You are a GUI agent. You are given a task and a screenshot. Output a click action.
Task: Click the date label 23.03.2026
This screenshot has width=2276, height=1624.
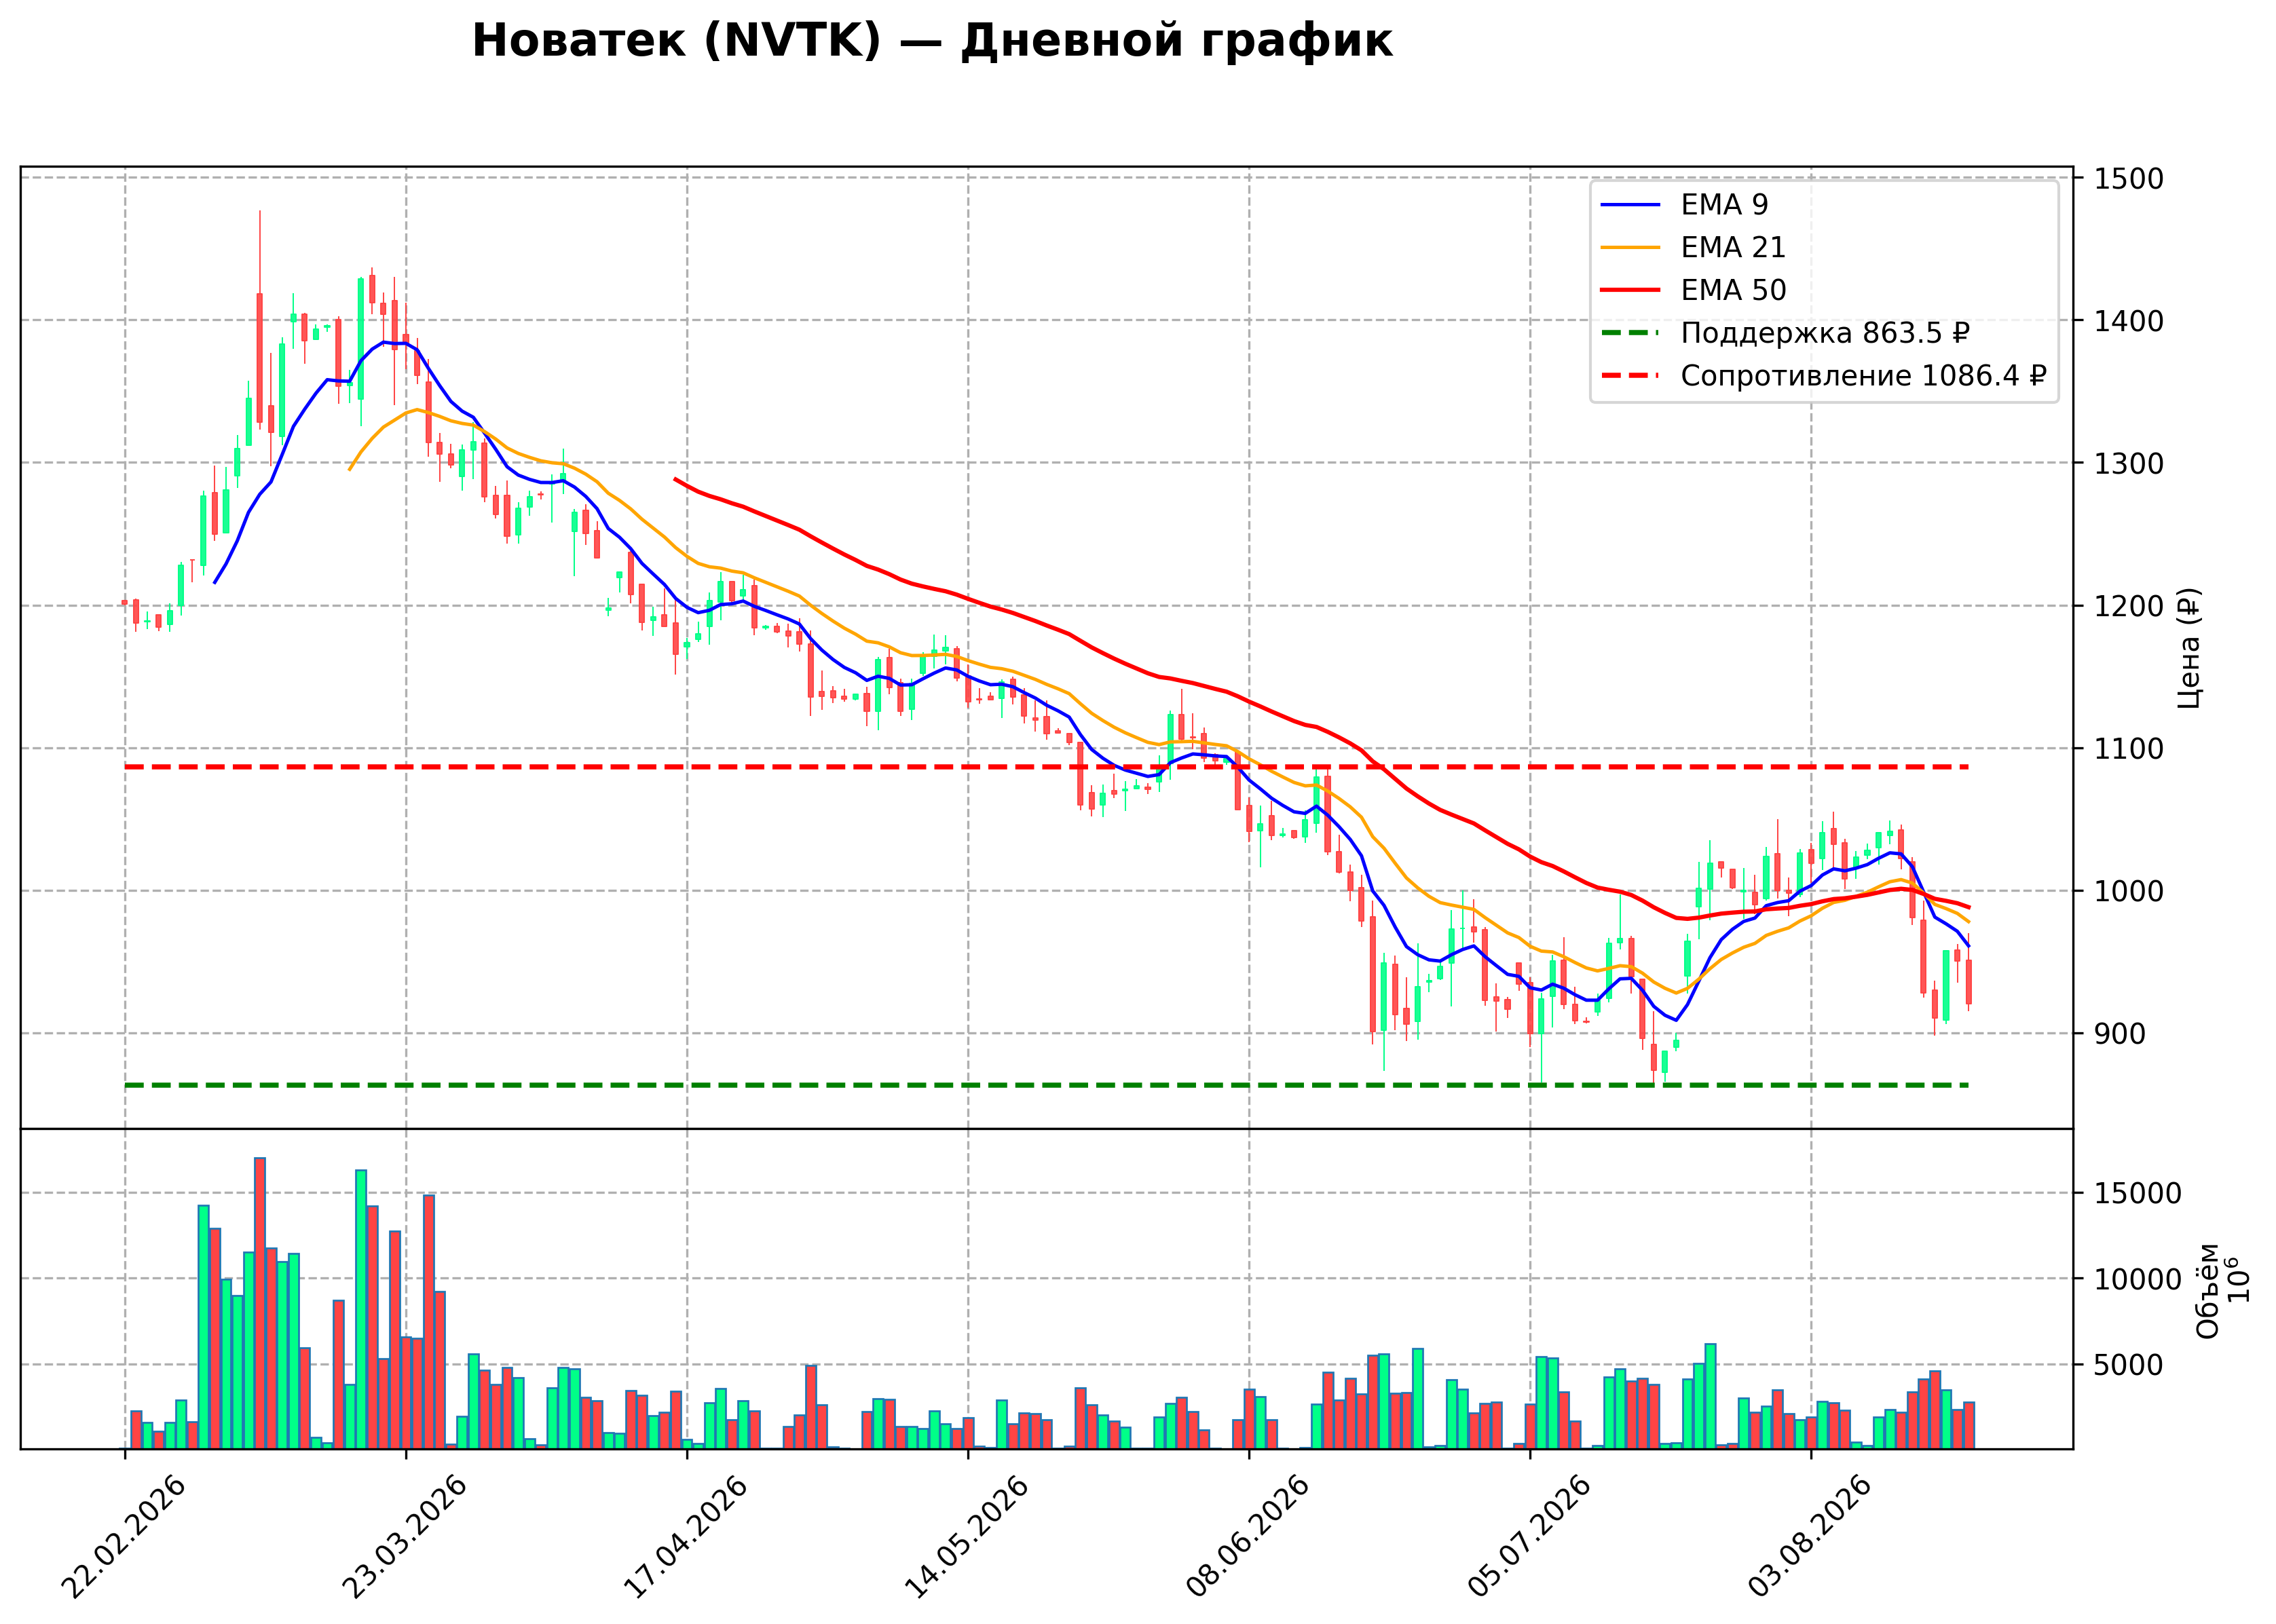point(405,1539)
